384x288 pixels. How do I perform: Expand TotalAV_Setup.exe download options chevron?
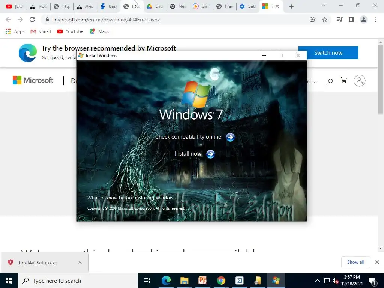(x=80, y=262)
